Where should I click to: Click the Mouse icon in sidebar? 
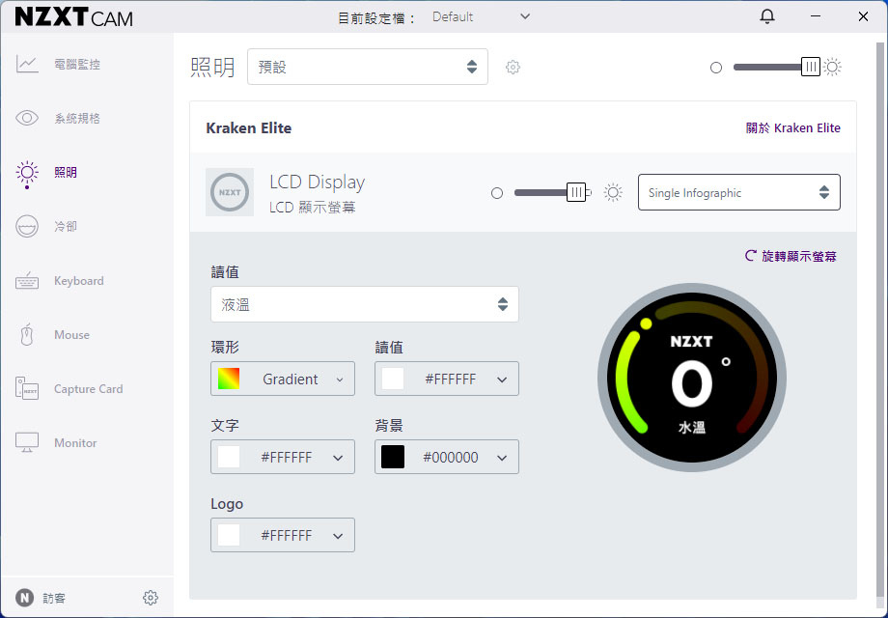(27, 335)
